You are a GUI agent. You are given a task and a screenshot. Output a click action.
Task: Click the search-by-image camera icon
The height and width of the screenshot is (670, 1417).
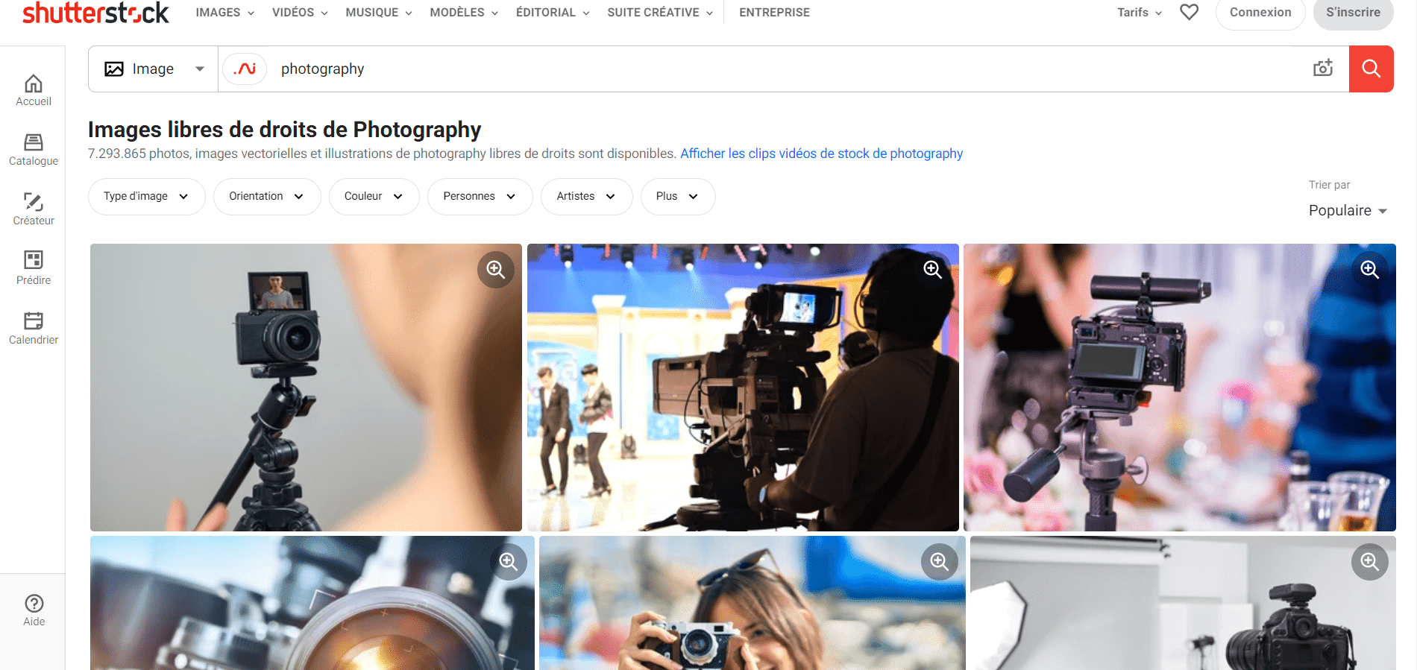pyautogui.click(x=1323, y=69)
